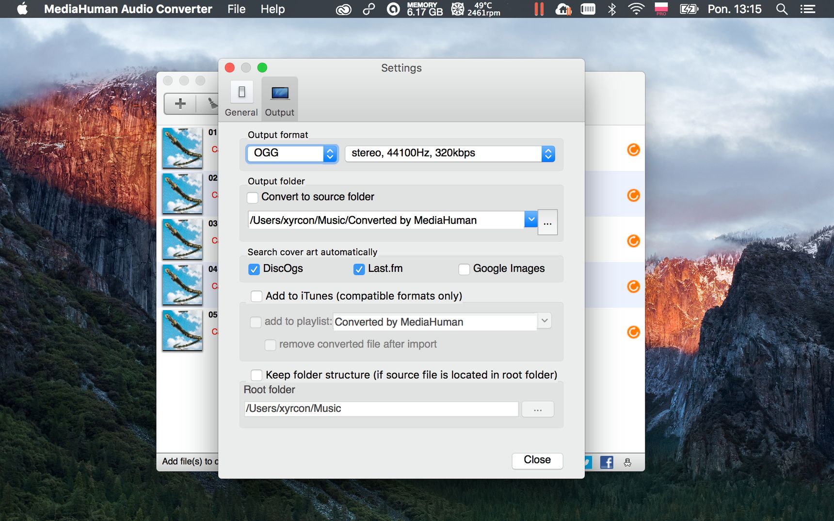Click the orange refresh icon for track 02
Image resolution: width=834 pixels, height=521 pixels.
click(633, 195)
